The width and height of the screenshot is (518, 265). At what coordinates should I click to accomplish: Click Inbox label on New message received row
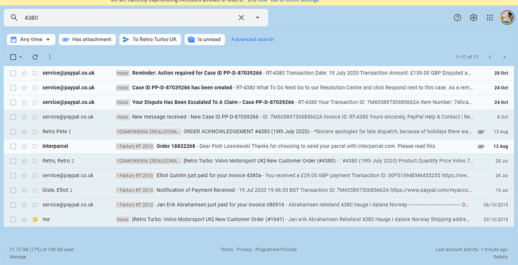pyautogui.click(x=123, y=117)
